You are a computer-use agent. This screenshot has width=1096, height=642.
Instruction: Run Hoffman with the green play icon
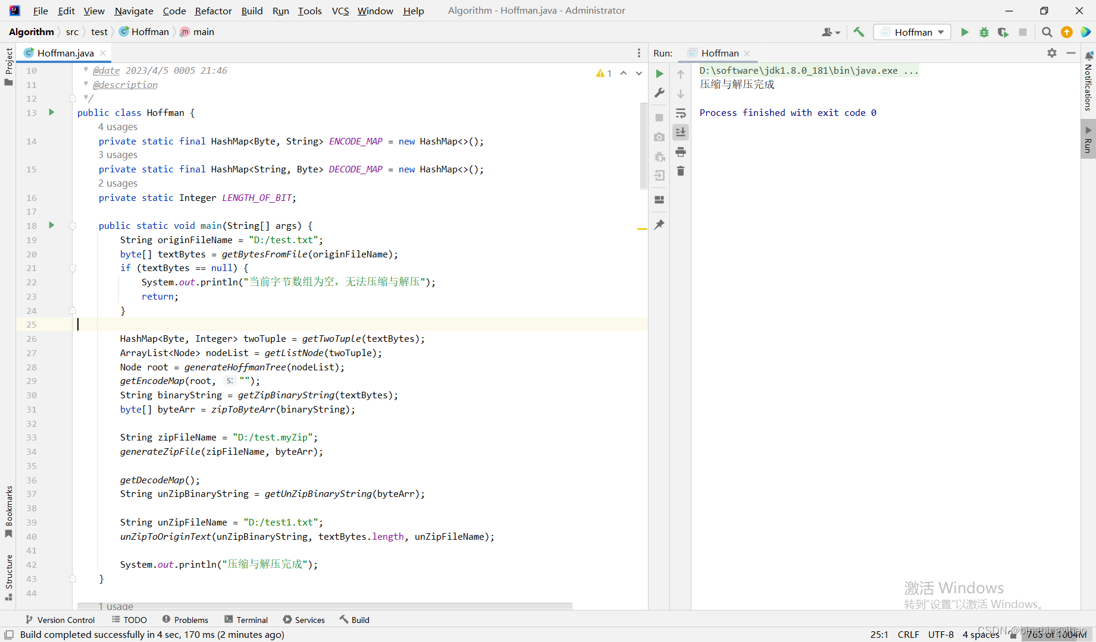click(x=965, y=32)
